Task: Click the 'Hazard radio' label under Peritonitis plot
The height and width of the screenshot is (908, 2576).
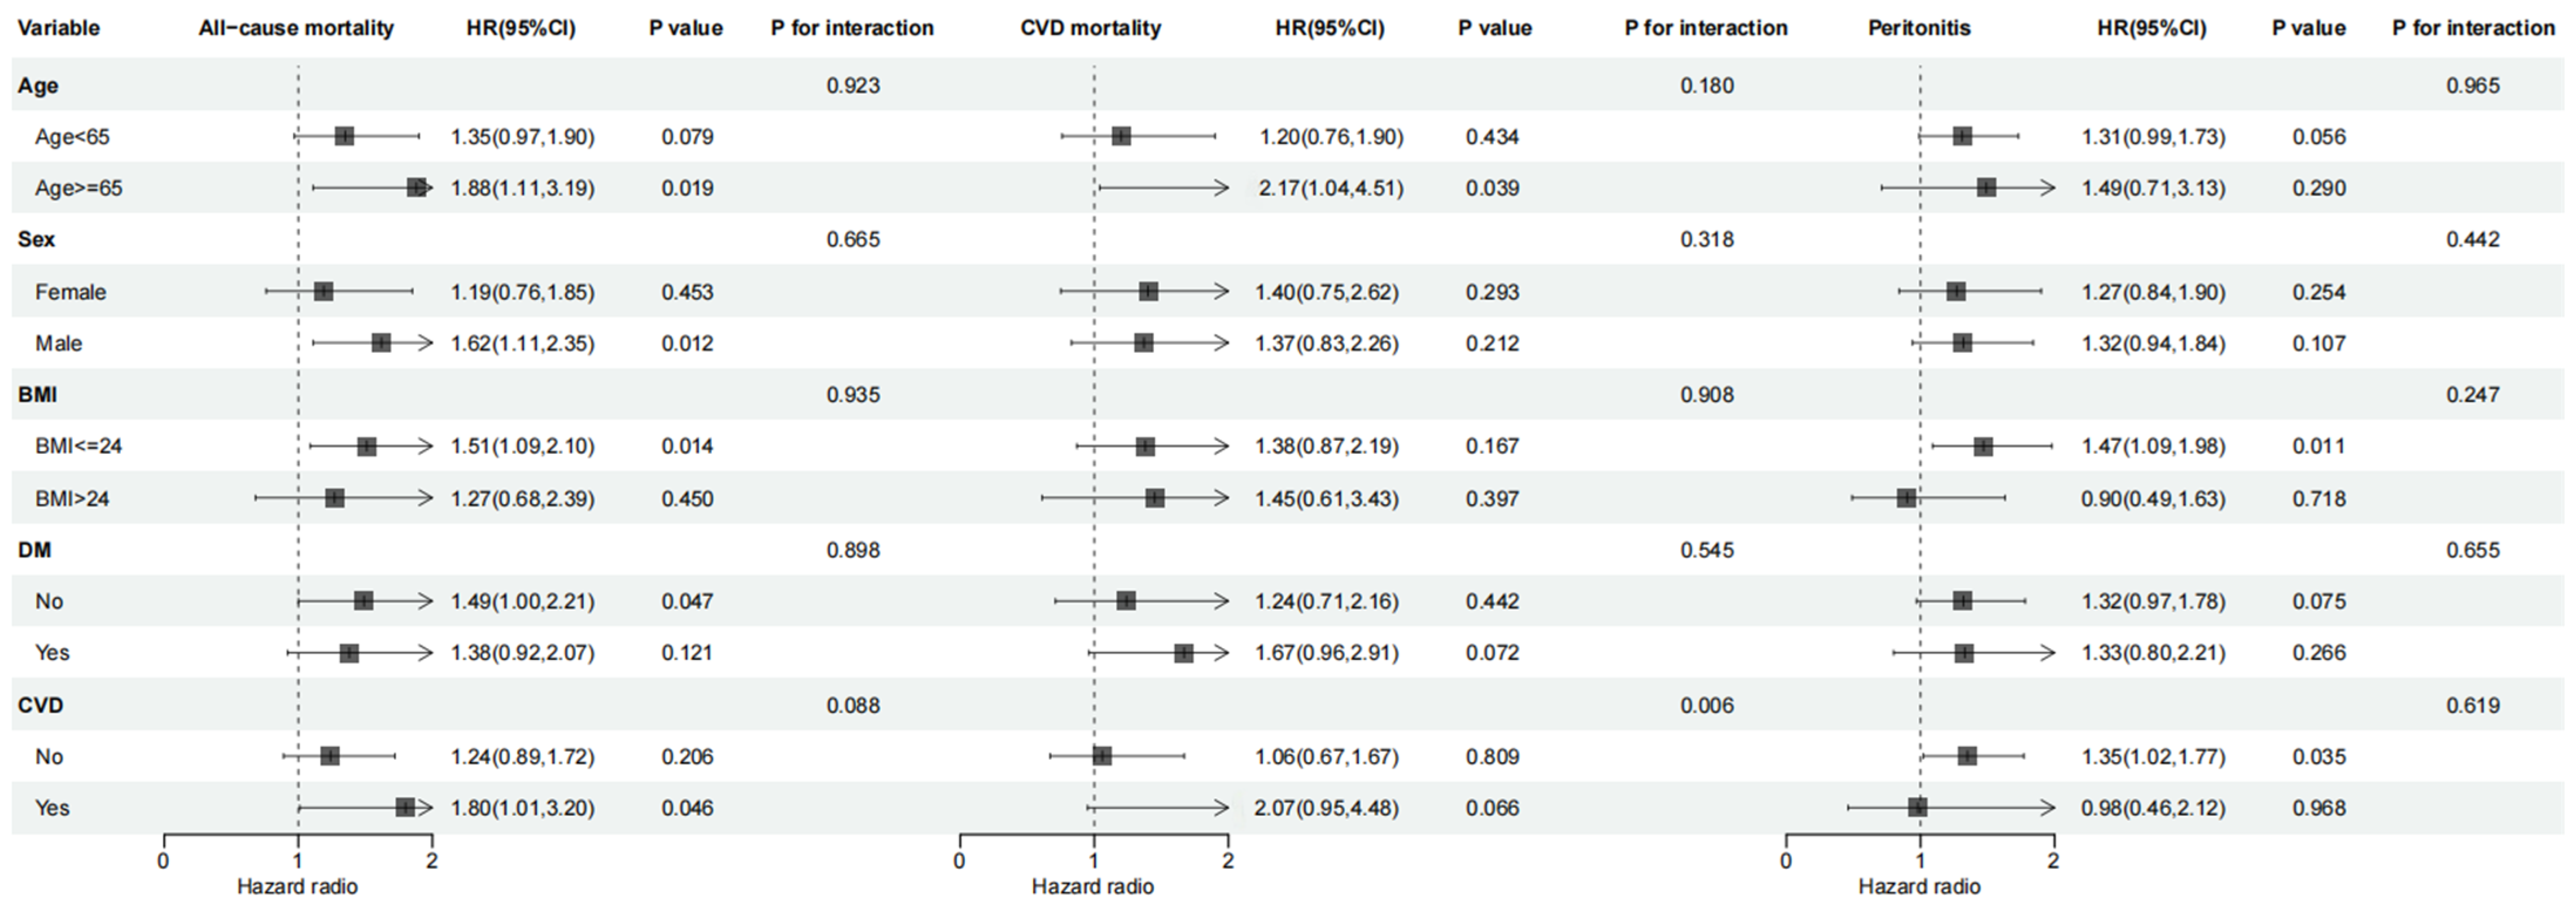Action: pos(1919,886)
